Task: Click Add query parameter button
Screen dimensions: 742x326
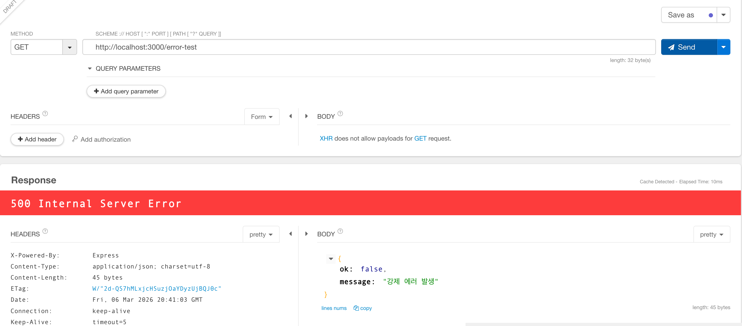Action: point(126,92)
